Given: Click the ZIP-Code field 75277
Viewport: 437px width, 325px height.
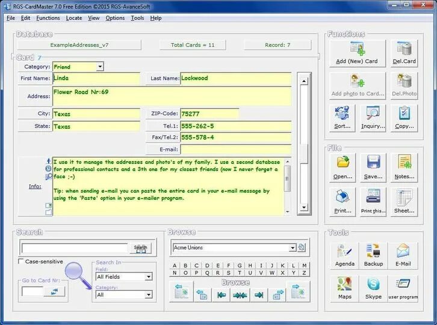Looking at the screenshot, I should coord(209,114).
